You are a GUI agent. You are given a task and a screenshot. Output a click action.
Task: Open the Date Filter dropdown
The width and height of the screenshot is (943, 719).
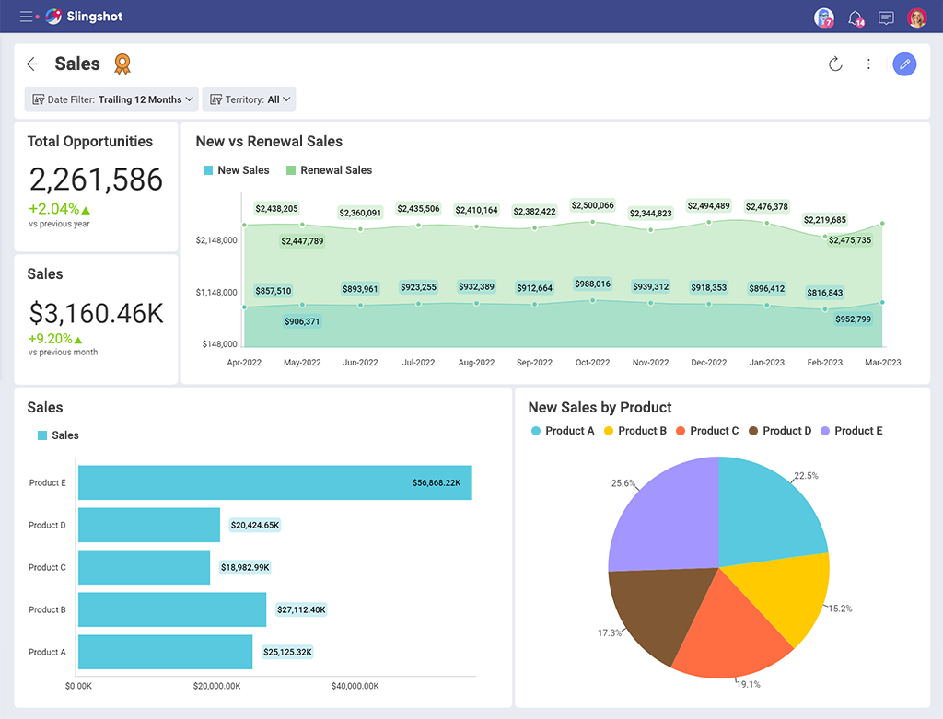tap(111, 99)
